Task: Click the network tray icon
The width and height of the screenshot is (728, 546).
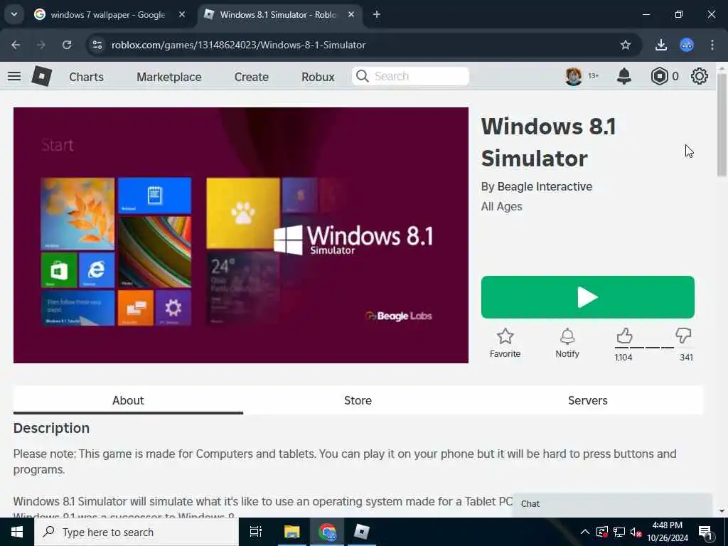Action: click(x=619, y=532)
